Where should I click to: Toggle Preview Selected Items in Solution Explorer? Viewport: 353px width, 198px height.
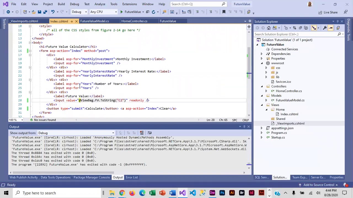(330, 28)
